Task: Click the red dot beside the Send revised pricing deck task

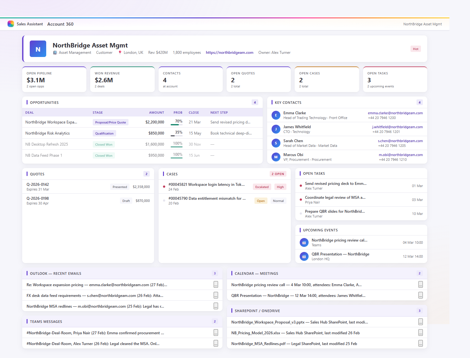Action: click(x=301, y=186)
